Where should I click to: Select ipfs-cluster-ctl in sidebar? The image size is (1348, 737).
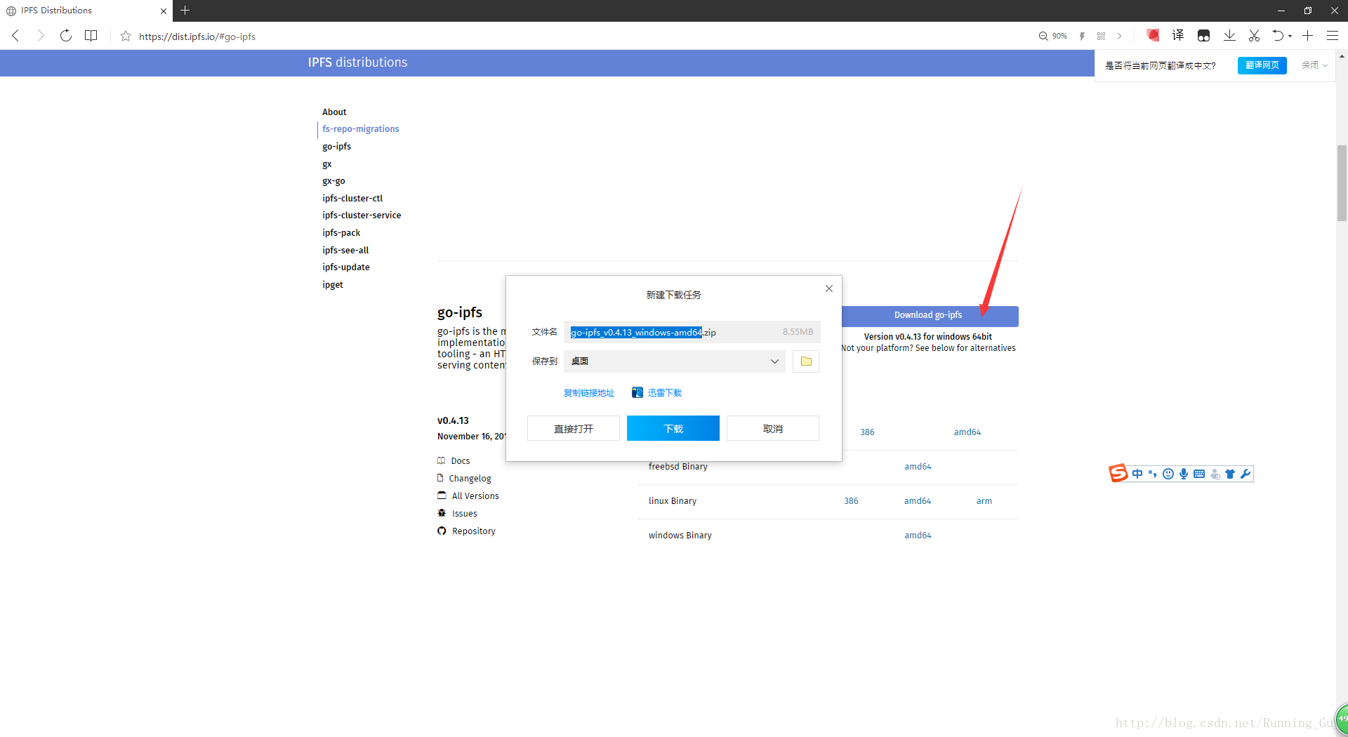point(352,199)
